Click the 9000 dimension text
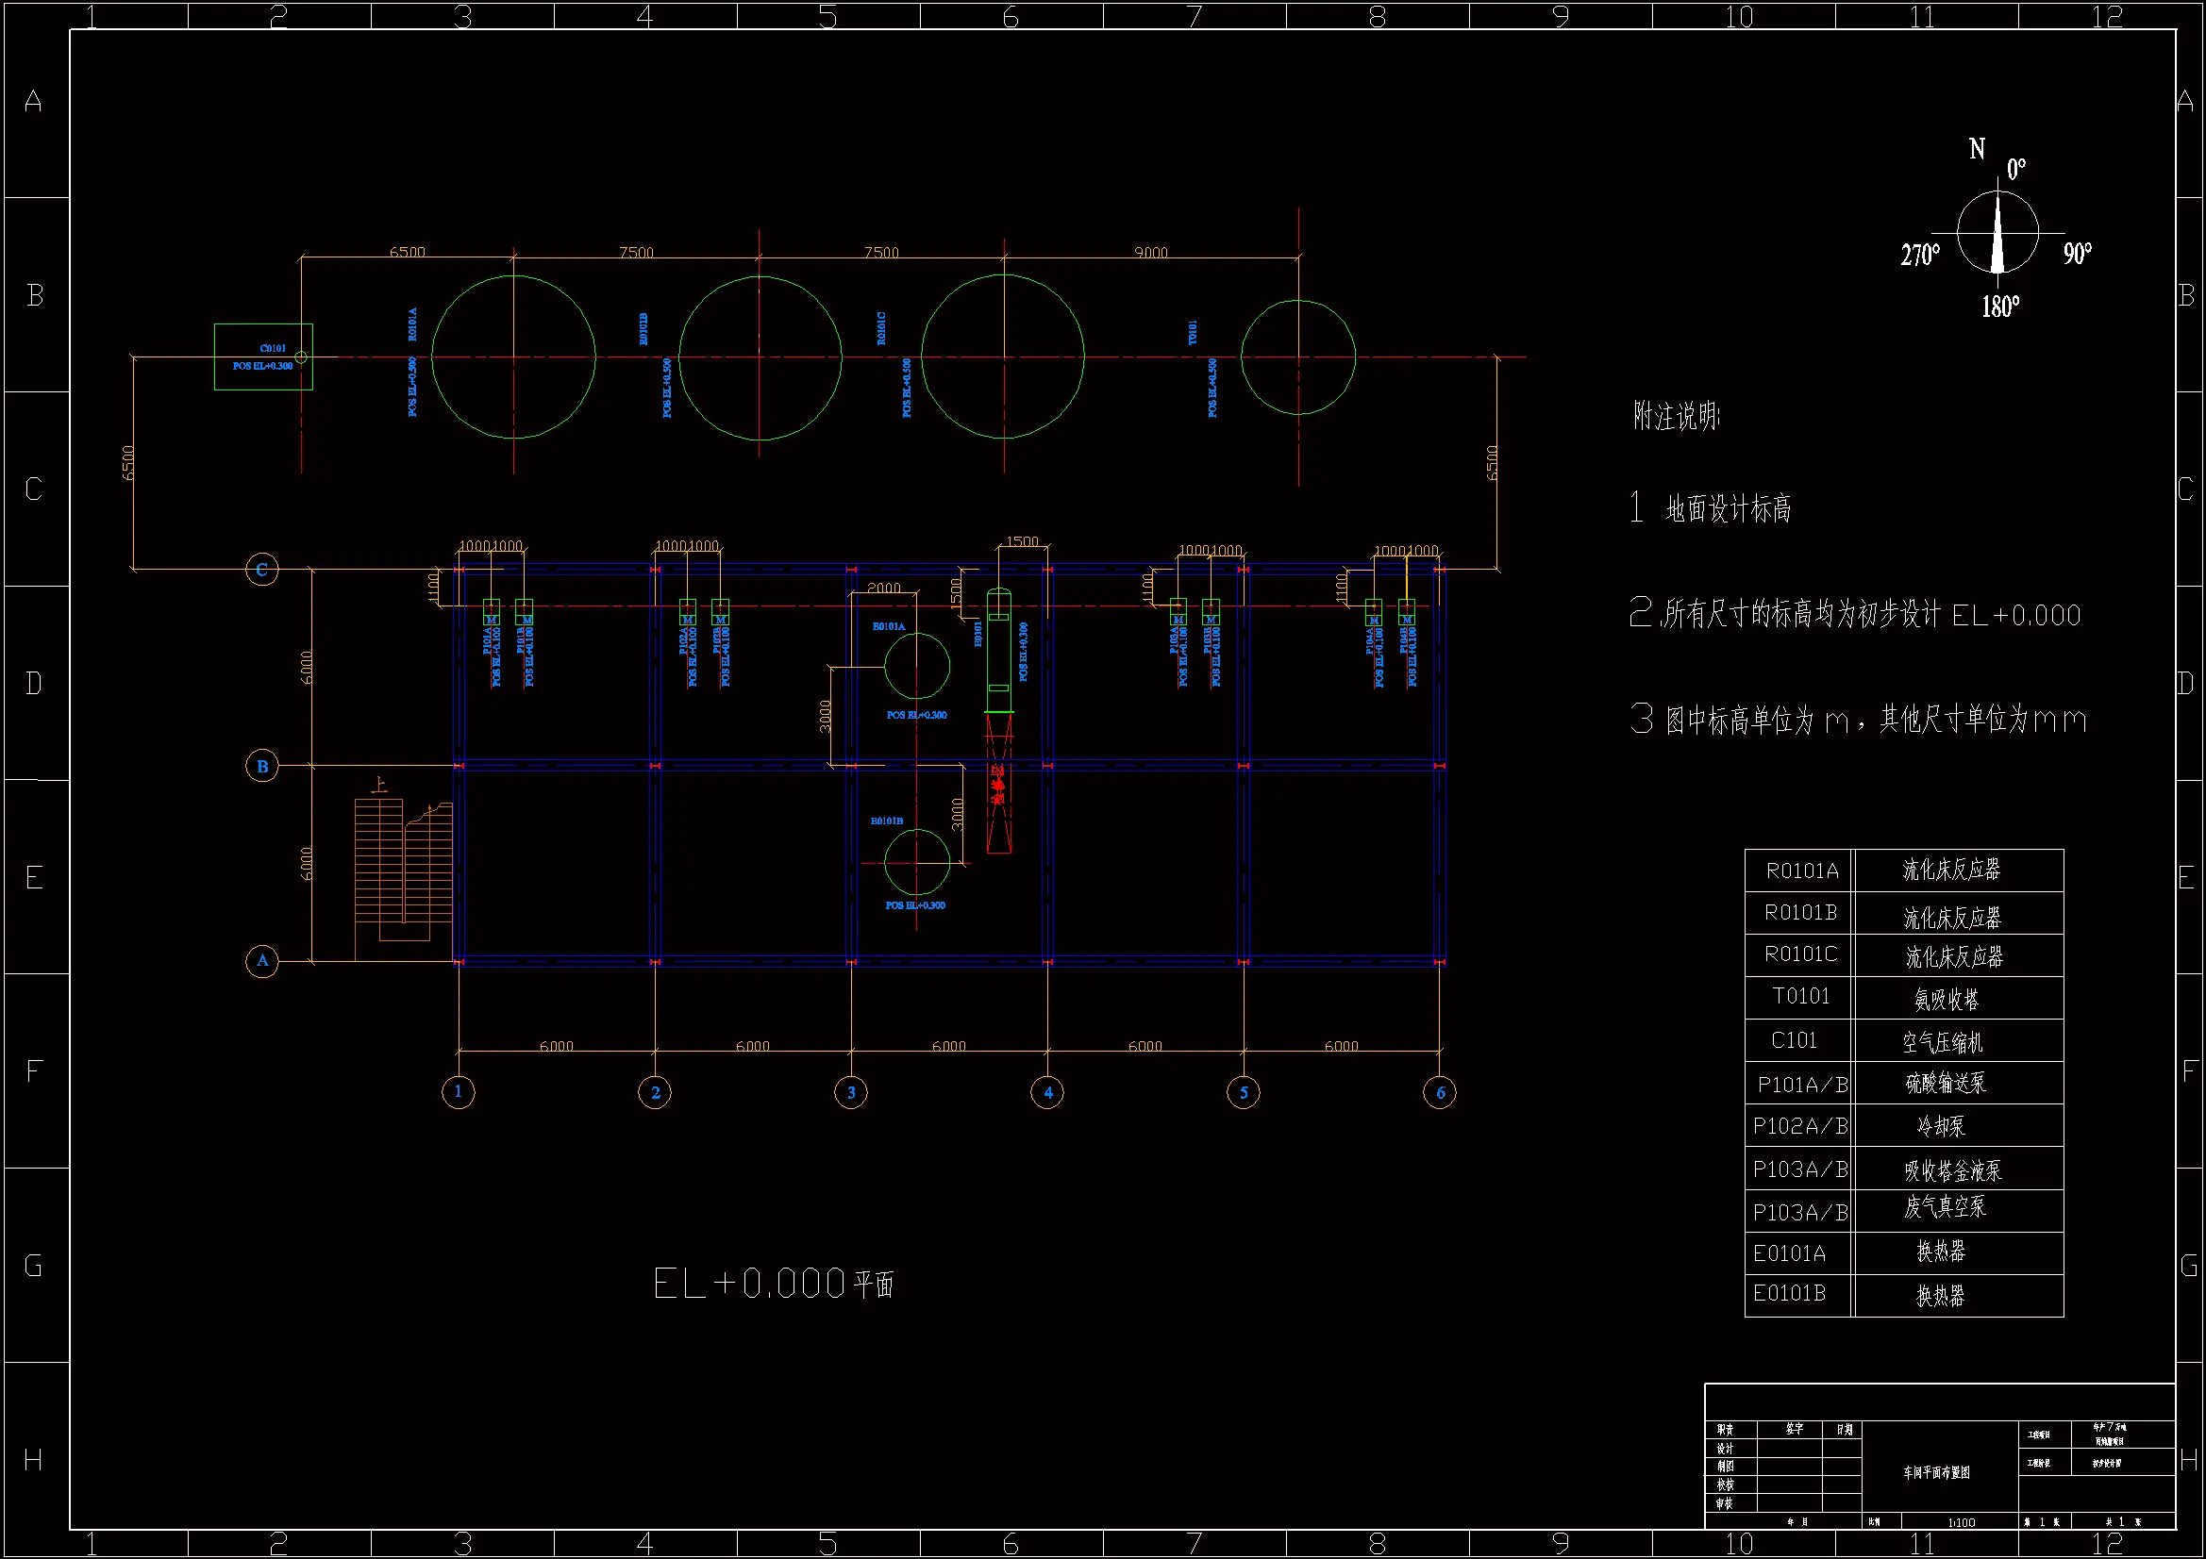2206x1559 pixels. pyautogui.click(x=1150, y=252)
